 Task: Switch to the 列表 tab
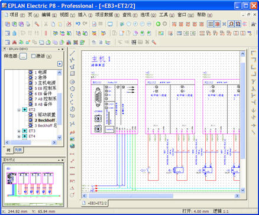pyautogui.click(x=19, y=150)
